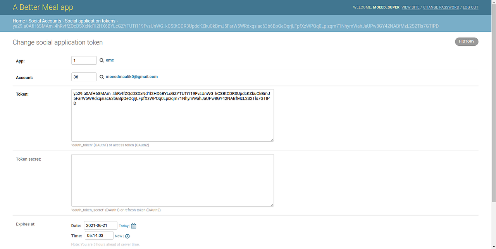Image resolution: width=496 pixels, height=249 pixels.
Task: Click the HISTORY button
Action: (x=467, y=41)
